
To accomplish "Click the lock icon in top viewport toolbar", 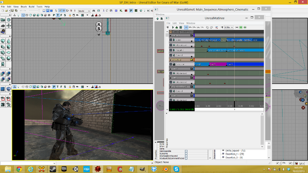I will pyautogui.click(x=70, y=15).
